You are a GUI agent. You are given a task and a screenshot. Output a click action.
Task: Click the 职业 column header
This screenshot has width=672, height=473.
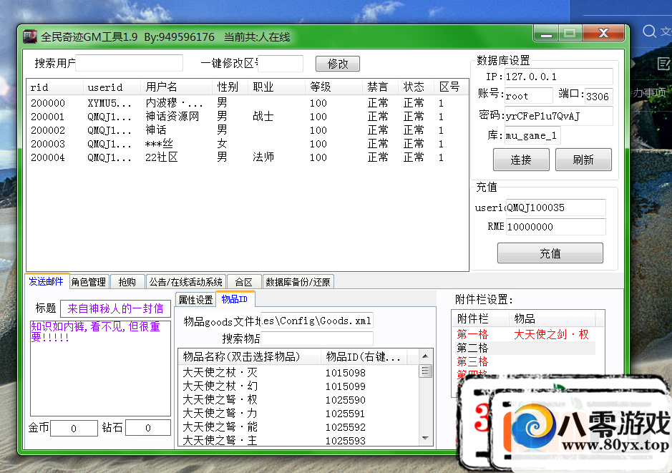276,87
